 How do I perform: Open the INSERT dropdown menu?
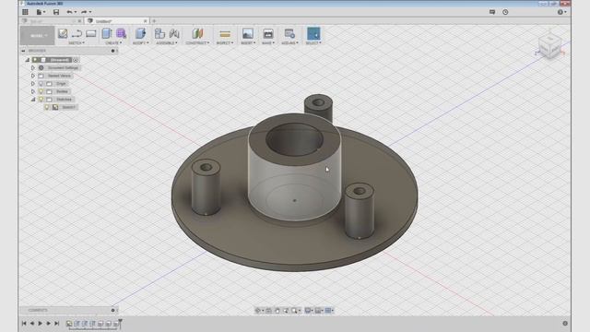pos(248,43)
